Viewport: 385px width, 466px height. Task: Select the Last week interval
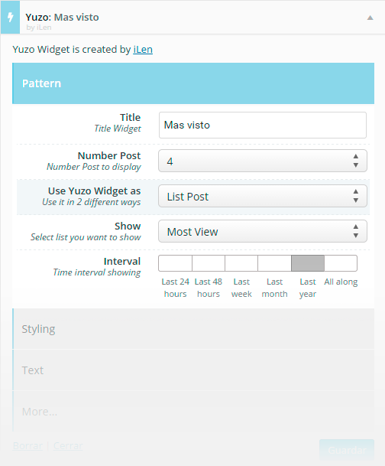[x=241, y=263]
